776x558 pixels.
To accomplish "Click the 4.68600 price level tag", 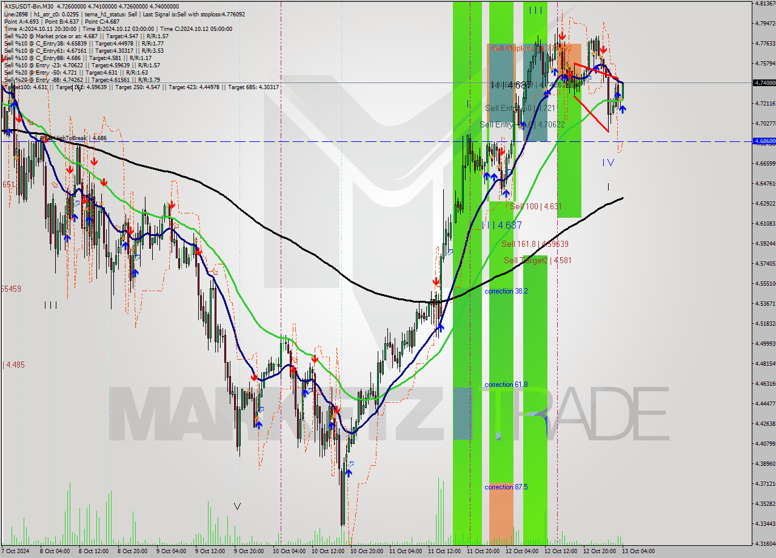I will (x=764, y=141).
